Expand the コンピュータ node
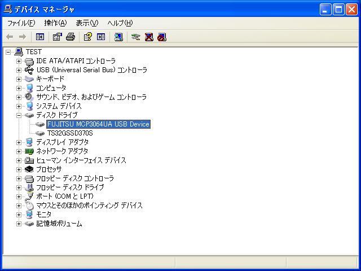Screen dimensions: 361x271 click(x=19, y=88)
